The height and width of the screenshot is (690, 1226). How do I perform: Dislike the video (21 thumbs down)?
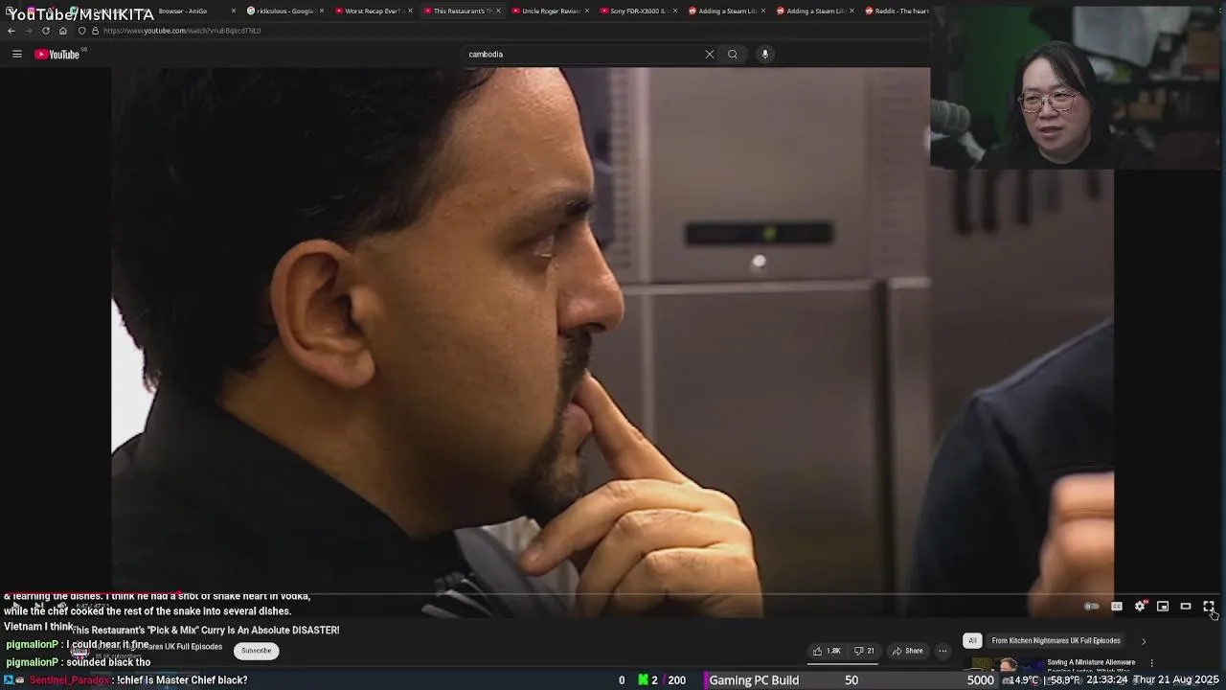[864, 651]
